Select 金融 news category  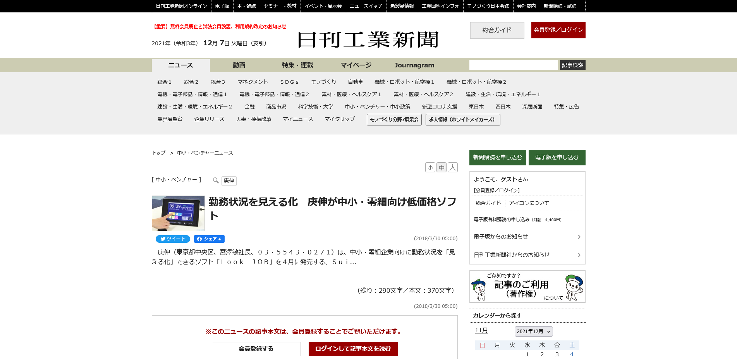point(249,107)
